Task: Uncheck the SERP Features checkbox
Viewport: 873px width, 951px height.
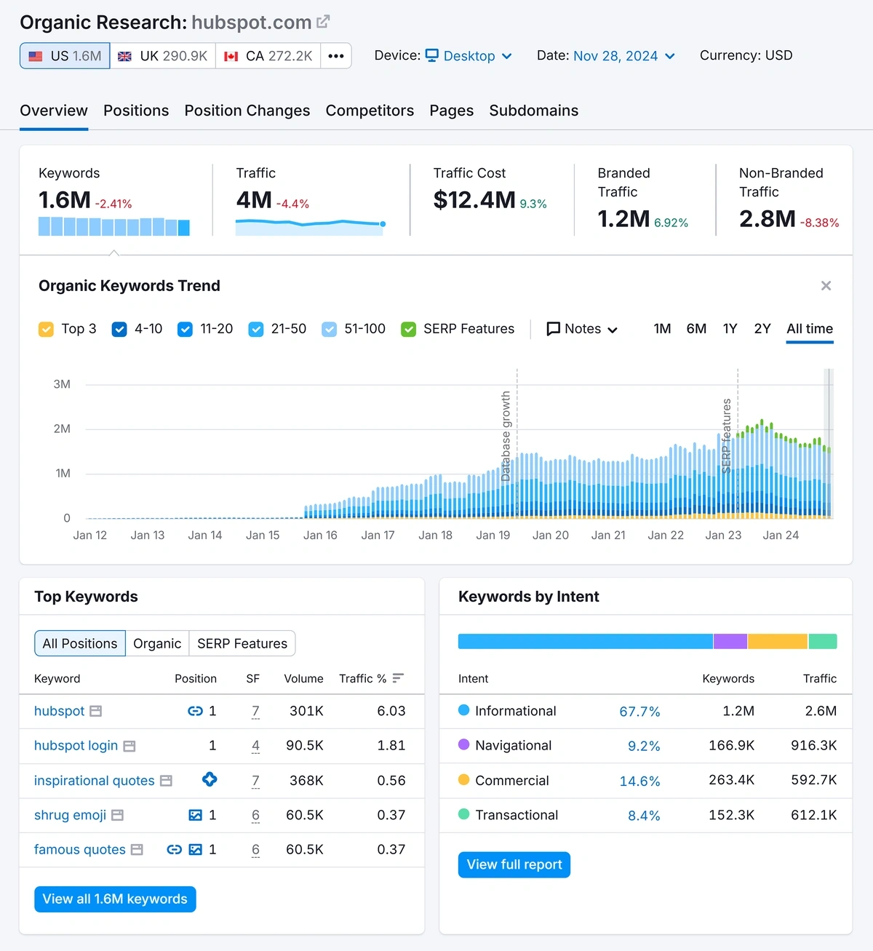Action: pos(408,329)
